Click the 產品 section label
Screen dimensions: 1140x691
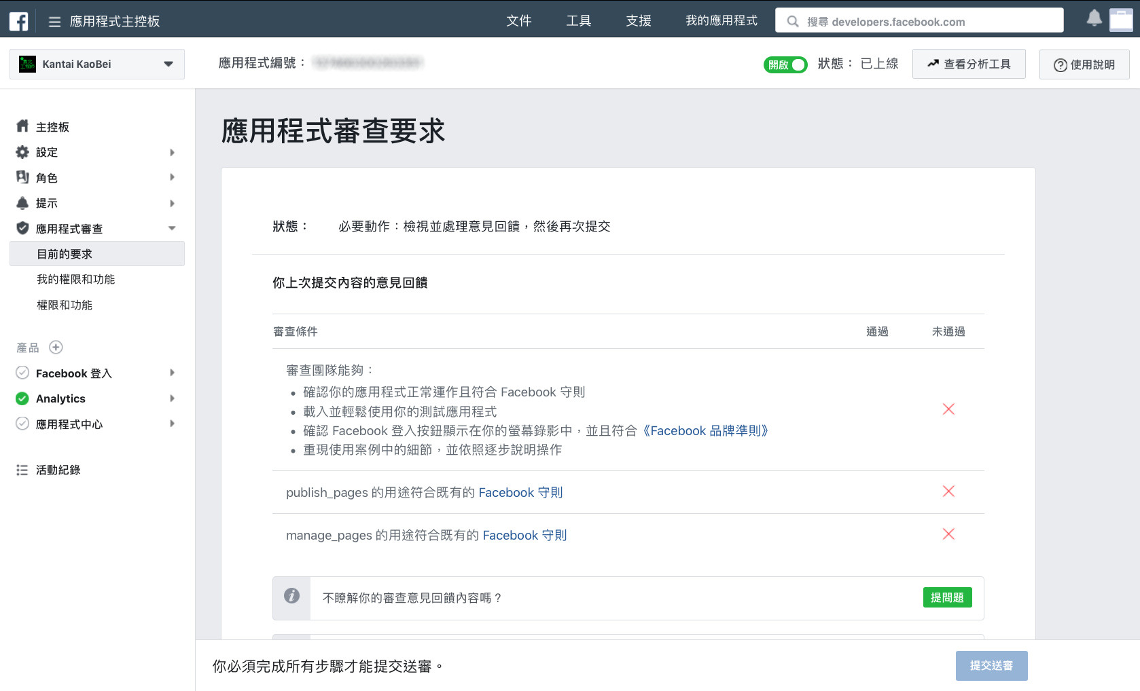(x=28, y=348)
